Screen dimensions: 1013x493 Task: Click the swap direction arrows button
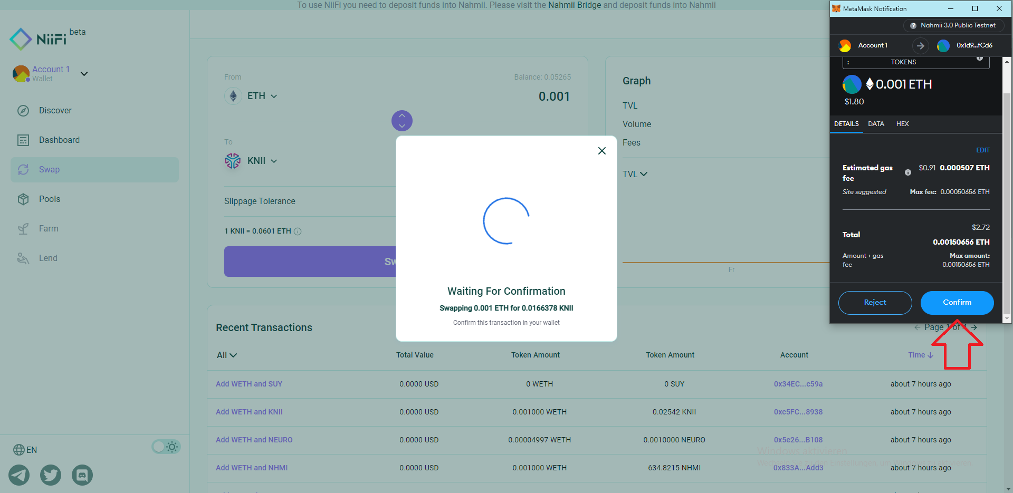click(402, 121)
